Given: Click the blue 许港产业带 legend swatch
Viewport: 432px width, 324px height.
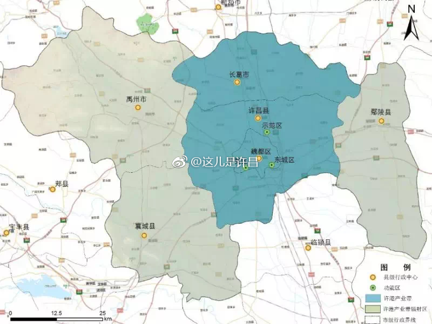Looking at the screenshot, I should [x=373, y=299].
